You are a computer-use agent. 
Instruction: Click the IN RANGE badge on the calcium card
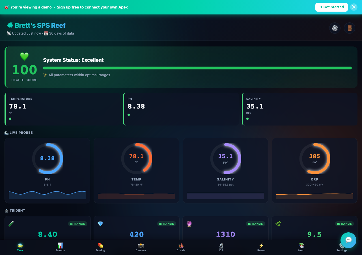(x=167, y=224)
